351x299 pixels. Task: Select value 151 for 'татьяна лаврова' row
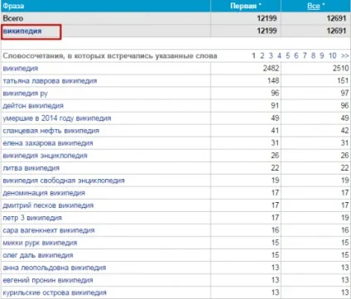pyautogui.click(x=343, y=81)
